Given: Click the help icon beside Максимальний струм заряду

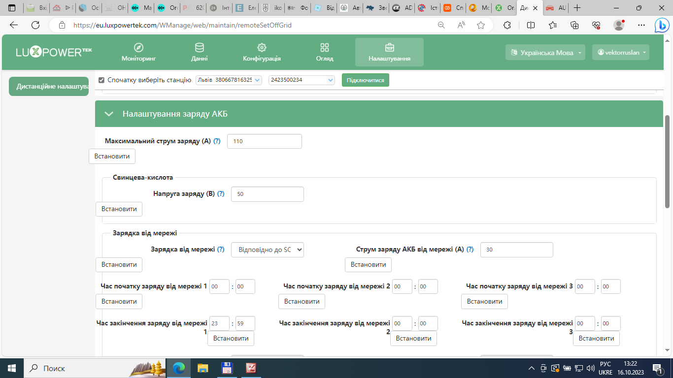Looking at the screenshot, I should pos(217,141).
